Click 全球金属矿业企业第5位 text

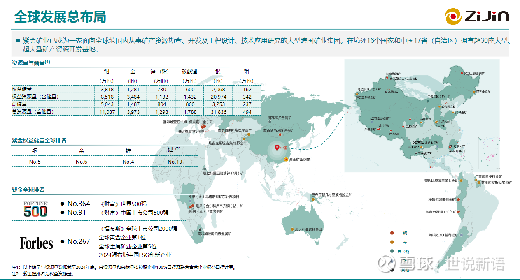tap(128, 246)
